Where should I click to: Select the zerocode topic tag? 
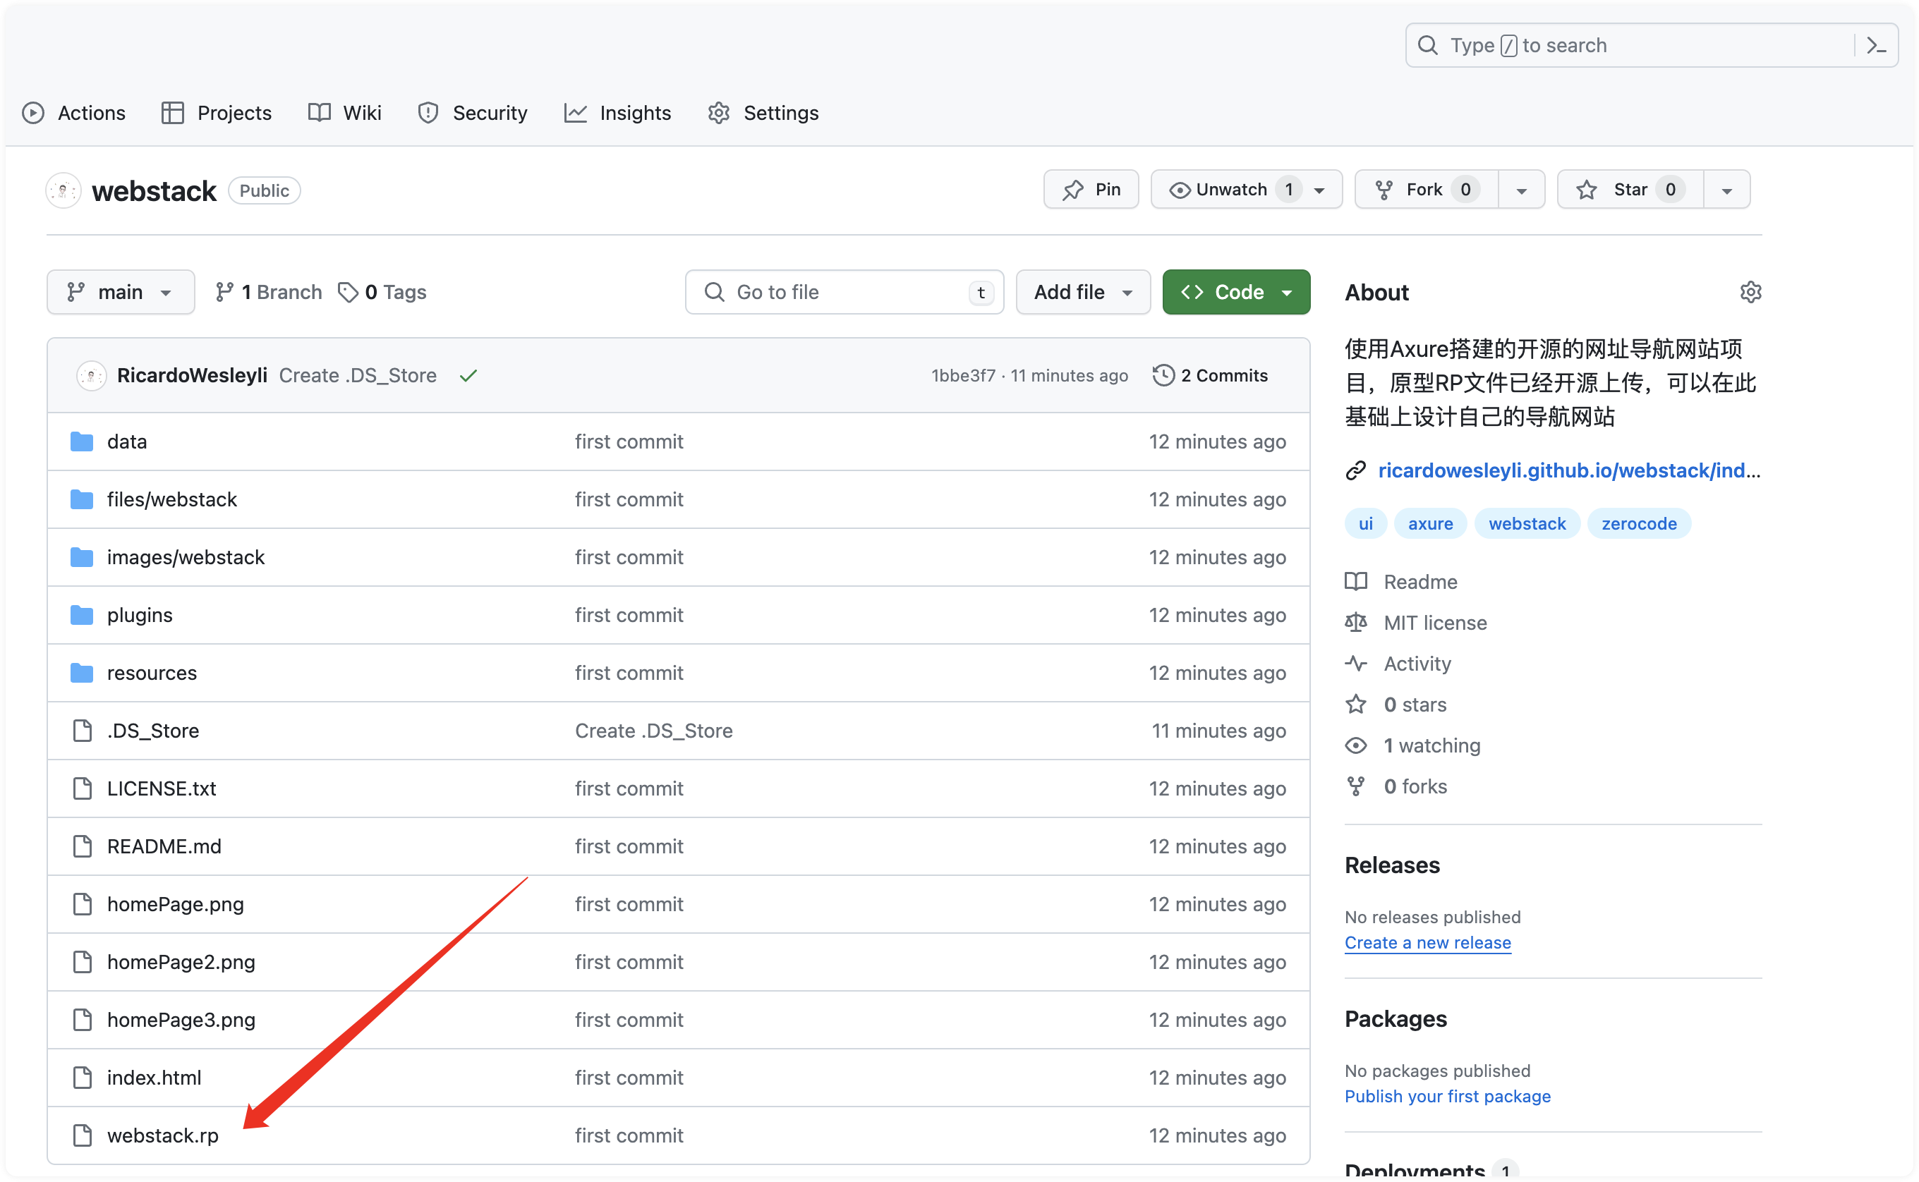tap(1639, 524)
